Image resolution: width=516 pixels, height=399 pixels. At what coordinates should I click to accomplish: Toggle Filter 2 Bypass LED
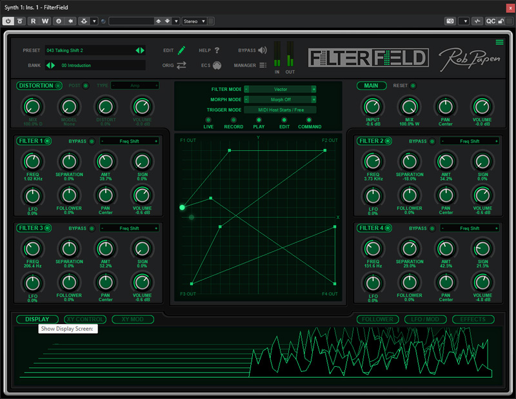point(432,141)
